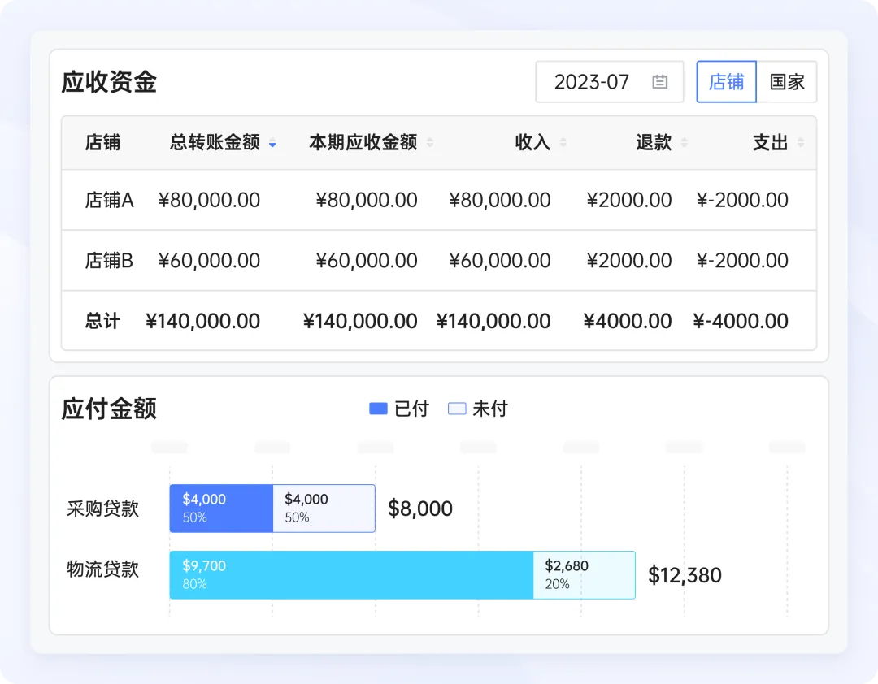Click the 物流贷款 axis label

coord(102,569)
